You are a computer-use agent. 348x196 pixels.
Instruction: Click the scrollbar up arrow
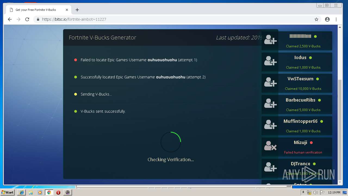coord(340,27)
